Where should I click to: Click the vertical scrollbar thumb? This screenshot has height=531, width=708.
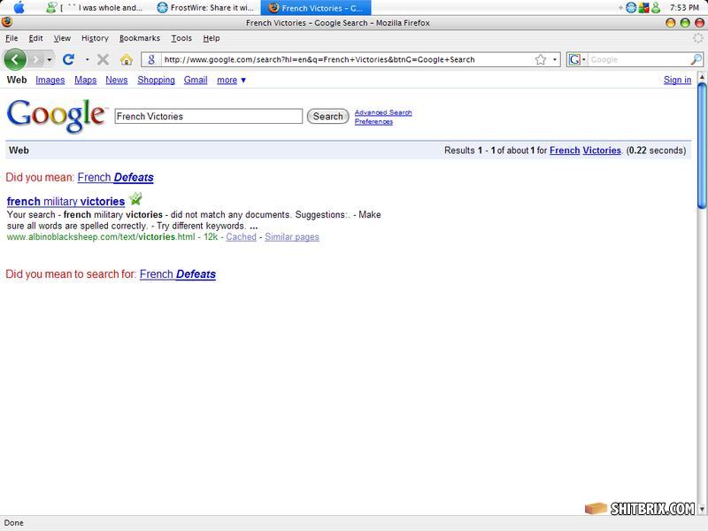click(702, 145)
